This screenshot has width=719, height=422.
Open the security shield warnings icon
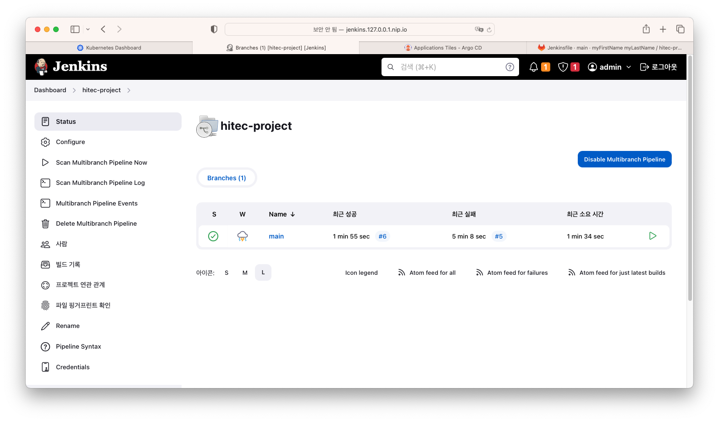tap(563, 67)
